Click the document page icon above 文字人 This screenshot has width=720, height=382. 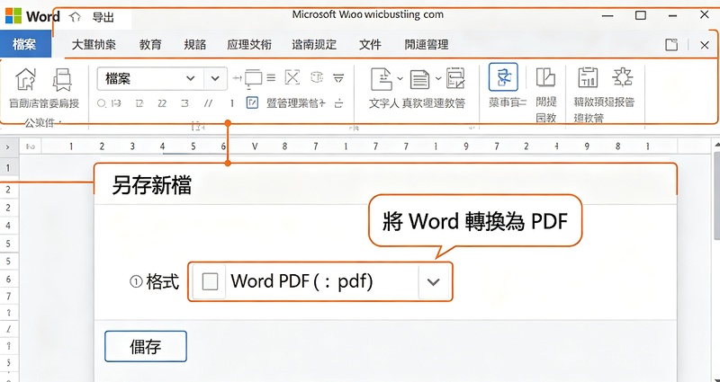382,79
